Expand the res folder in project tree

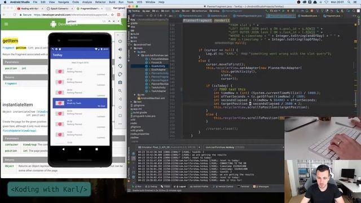[x=135, y=95]
